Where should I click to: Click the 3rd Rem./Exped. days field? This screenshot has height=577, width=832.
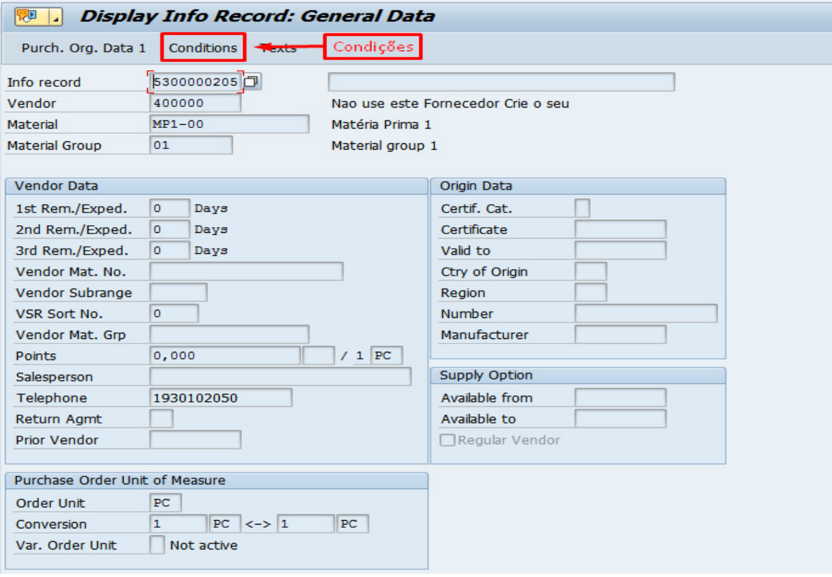170,251
